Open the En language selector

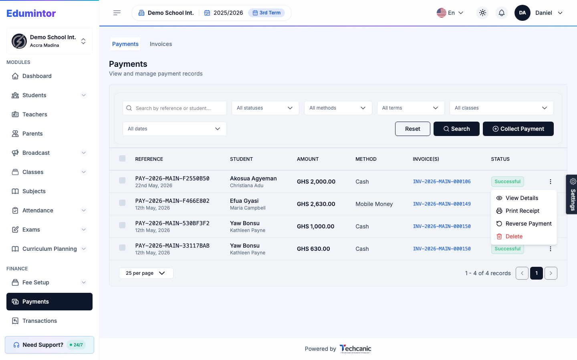click(450, 13)
